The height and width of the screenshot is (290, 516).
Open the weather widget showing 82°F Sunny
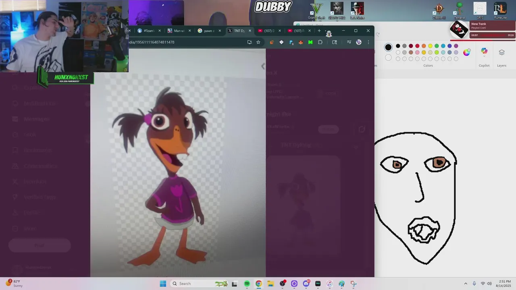[14, 283]
